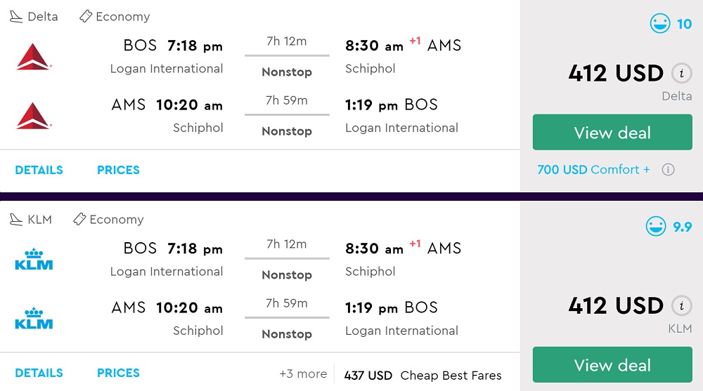Click the info icon next to 700 USD Comfort +
The image size is (703, 391).
669,170
